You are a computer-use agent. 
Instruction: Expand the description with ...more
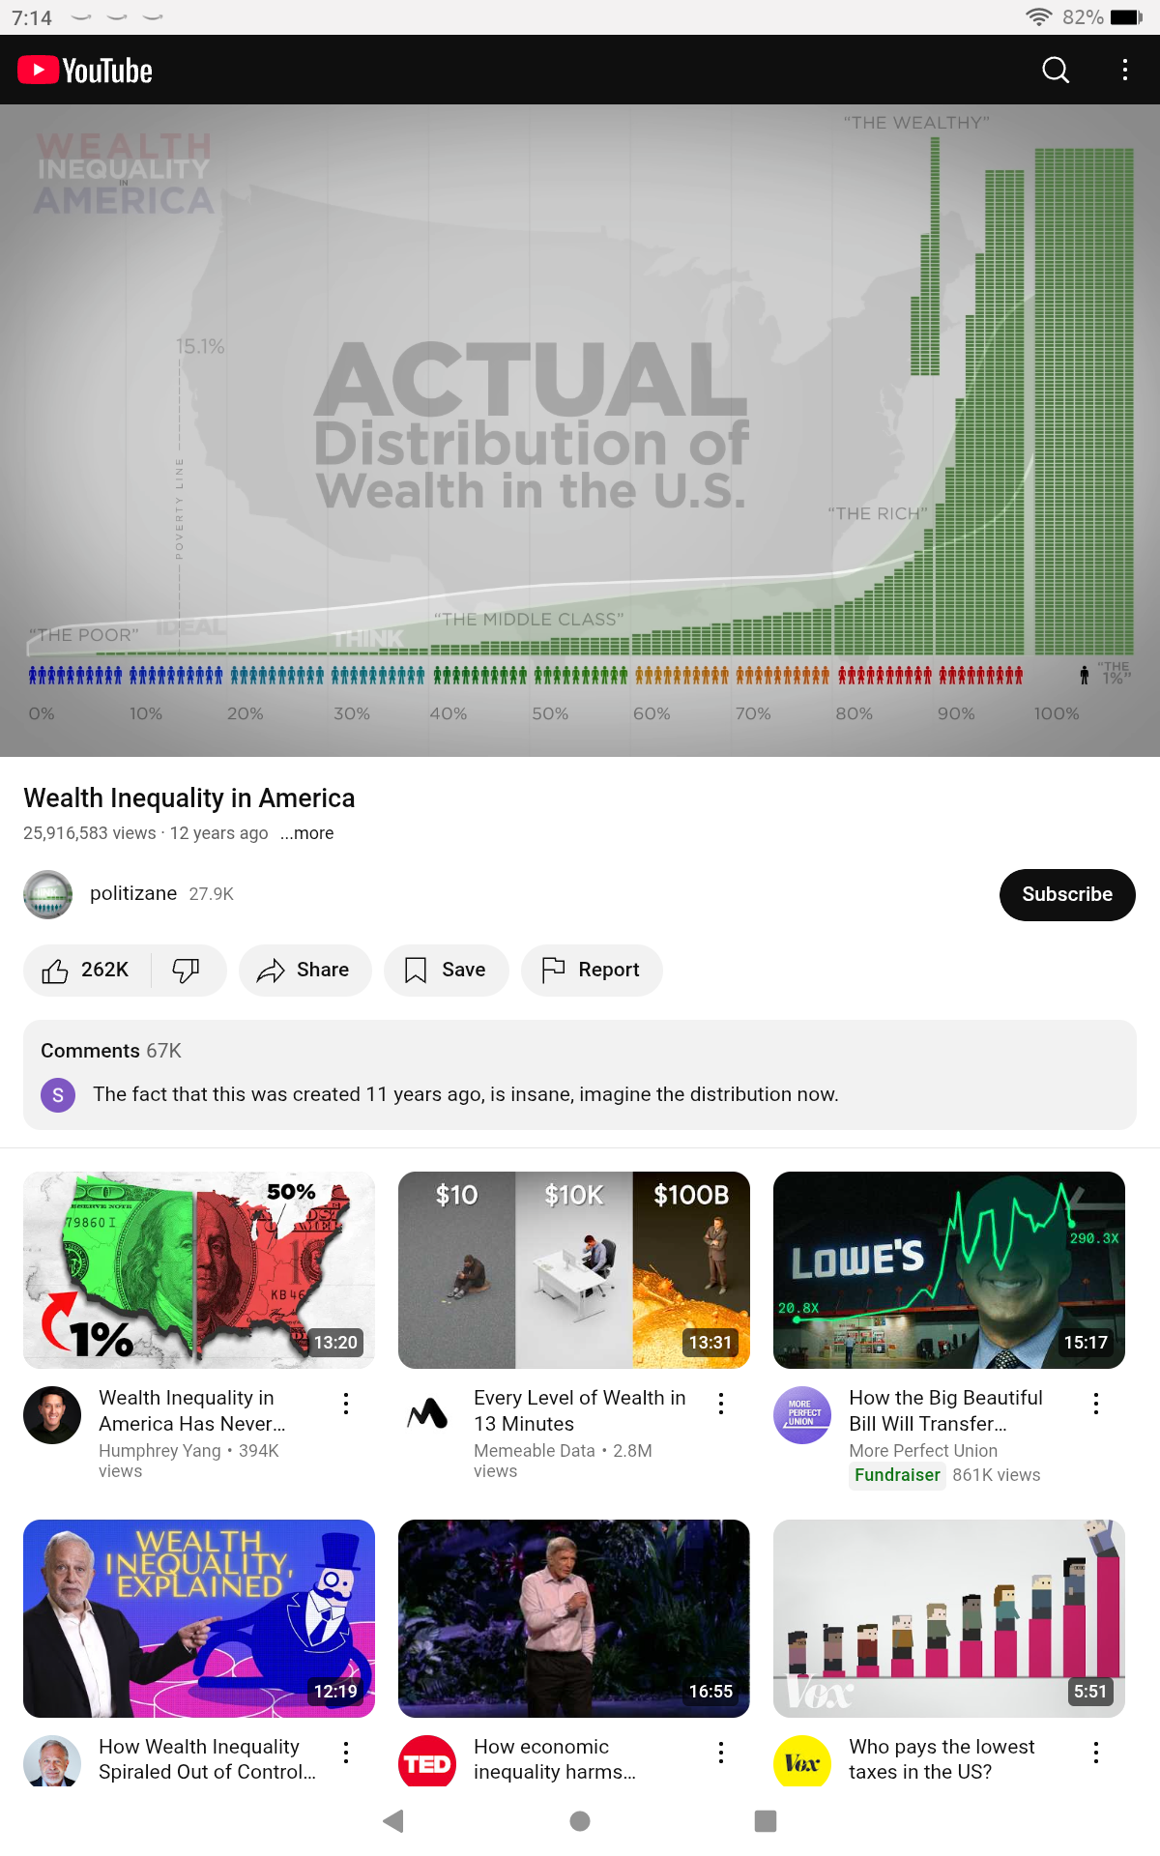tap(306, 833)
